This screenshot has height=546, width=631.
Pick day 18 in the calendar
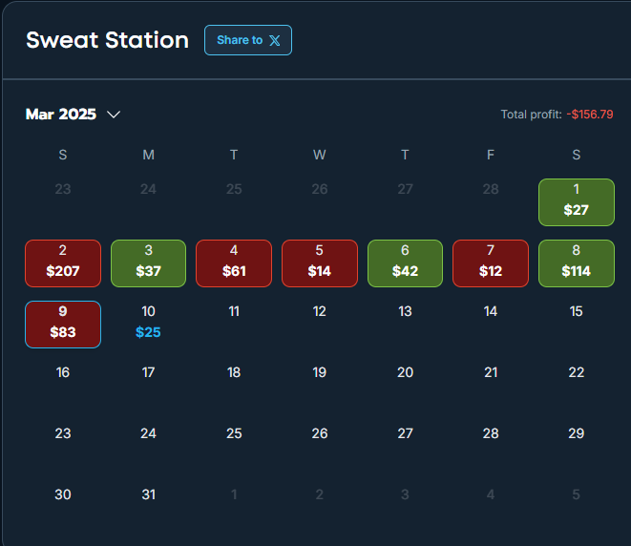tap(234, 372)
